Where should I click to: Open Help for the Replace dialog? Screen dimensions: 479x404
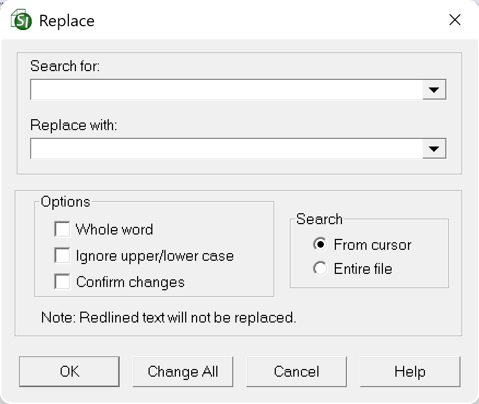point(410,372)
